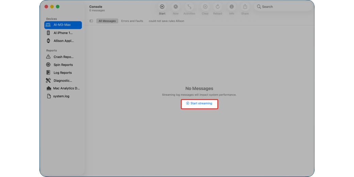Select saved search 'could not save rules Allison'

pos(166,21)
